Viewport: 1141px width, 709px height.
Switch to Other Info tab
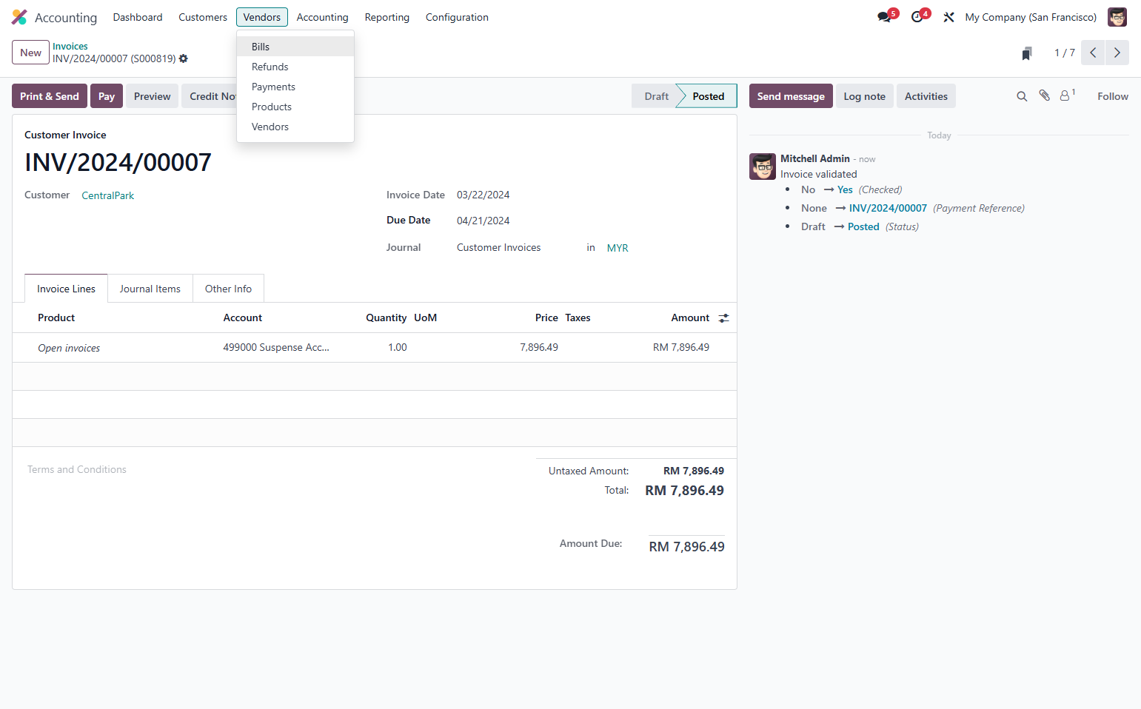tap(228, 289)
